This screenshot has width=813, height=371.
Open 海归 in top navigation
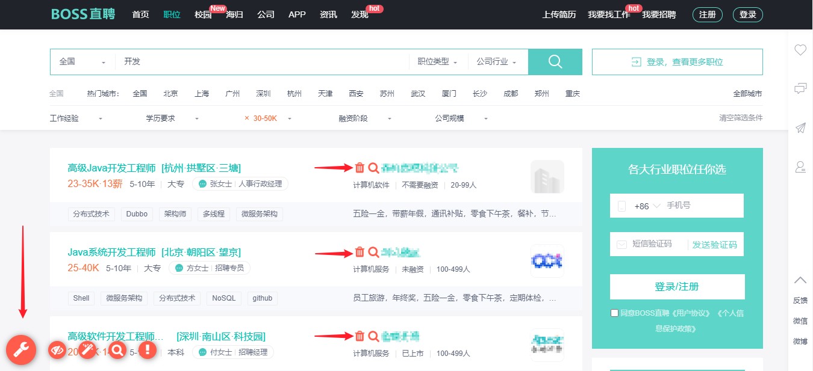[x=234, y=14]
